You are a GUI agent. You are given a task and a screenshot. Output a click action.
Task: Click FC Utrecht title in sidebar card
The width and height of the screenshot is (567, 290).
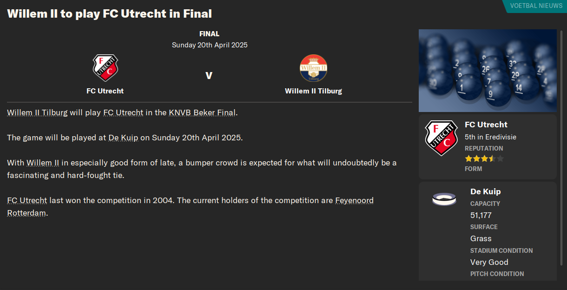point(486,125)
